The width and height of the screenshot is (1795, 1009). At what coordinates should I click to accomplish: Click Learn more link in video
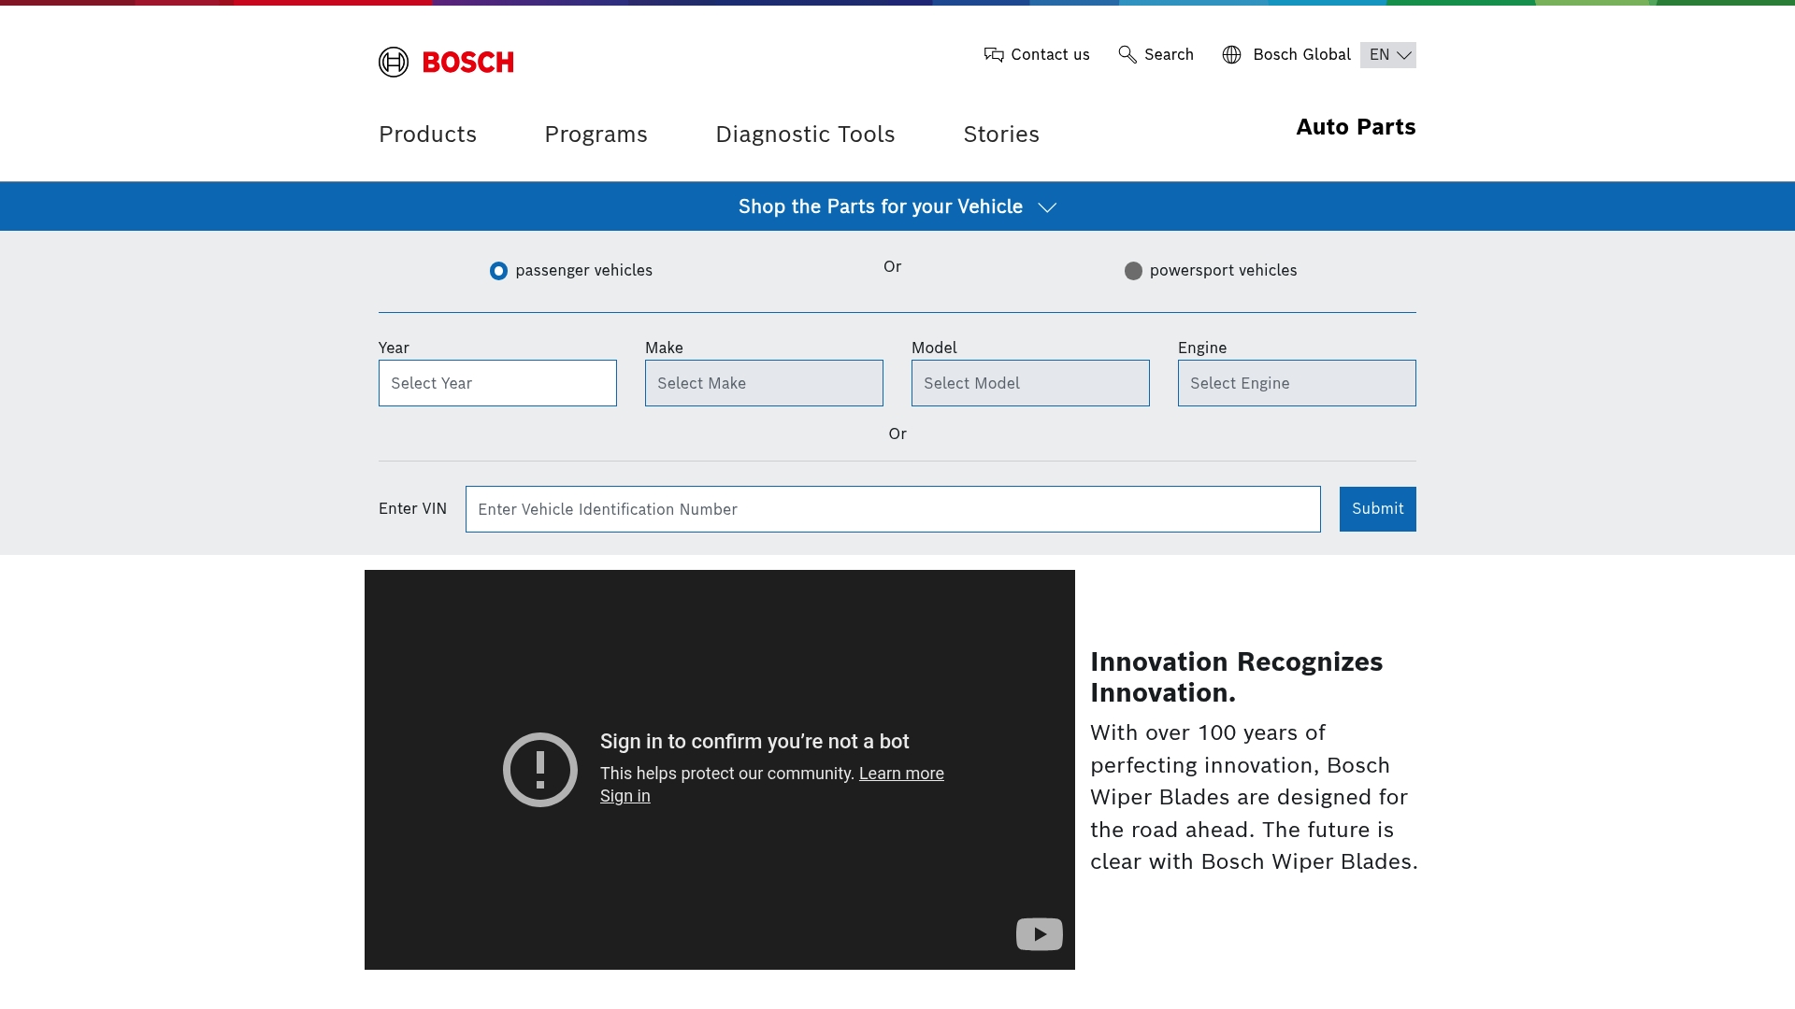click(x=901, y=774)
